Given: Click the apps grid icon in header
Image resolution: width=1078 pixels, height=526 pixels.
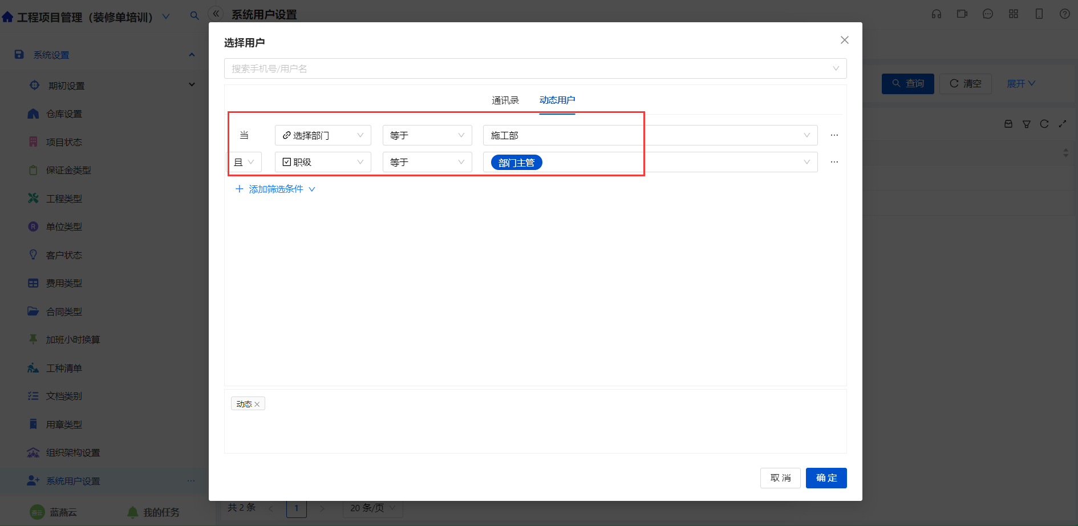Looking at the screenshot, I should point(1014,14).
